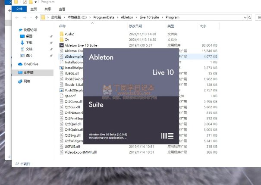Select the libEGL.dll file icon
Image resolution: width=261 pixels, height=185 pixels.
pyautogui.click(x=62, y=73)
